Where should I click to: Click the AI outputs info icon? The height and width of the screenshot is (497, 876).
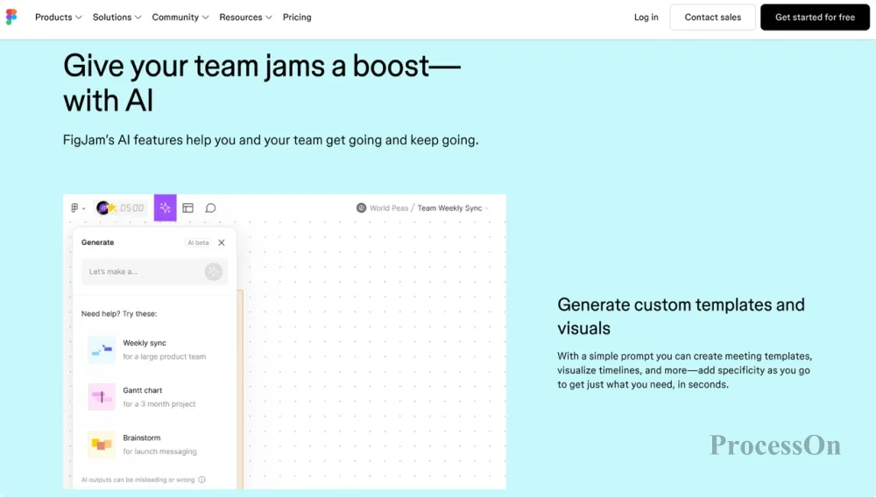[x=202, y=479]
